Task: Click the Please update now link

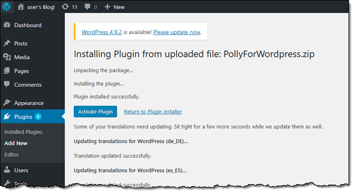Action: pos(177,32)
